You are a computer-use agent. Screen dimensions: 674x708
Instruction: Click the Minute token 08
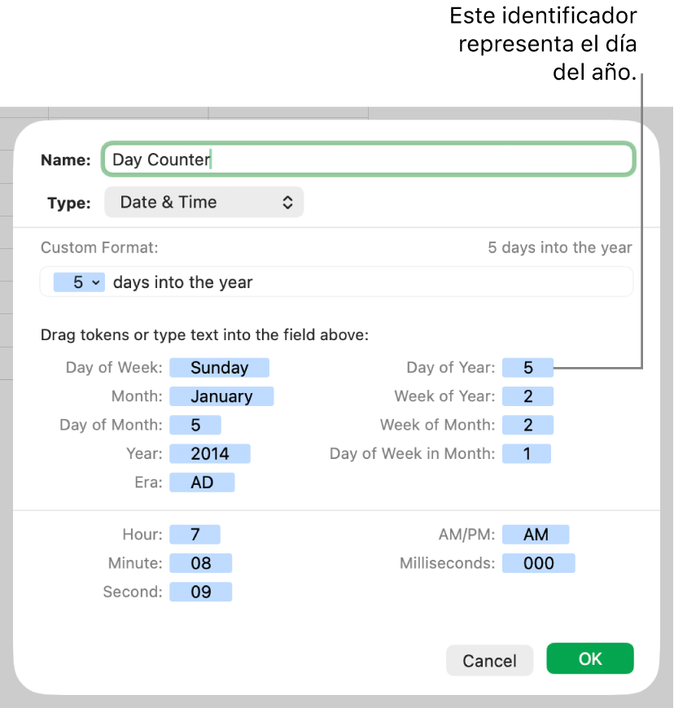click(x=201, y=563)
